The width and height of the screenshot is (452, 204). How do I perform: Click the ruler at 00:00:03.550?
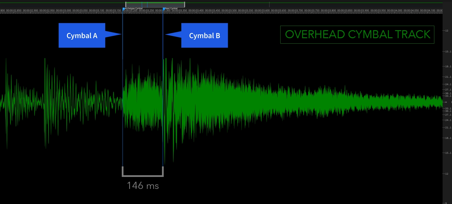[246, 11]
